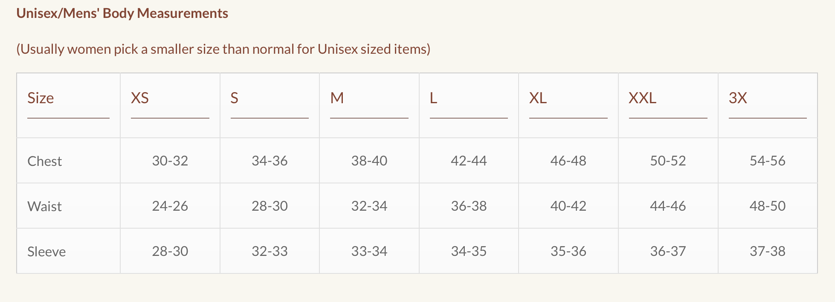Click the Sleeve row label
Screen dimensions: 835x302
coord(46,252)
